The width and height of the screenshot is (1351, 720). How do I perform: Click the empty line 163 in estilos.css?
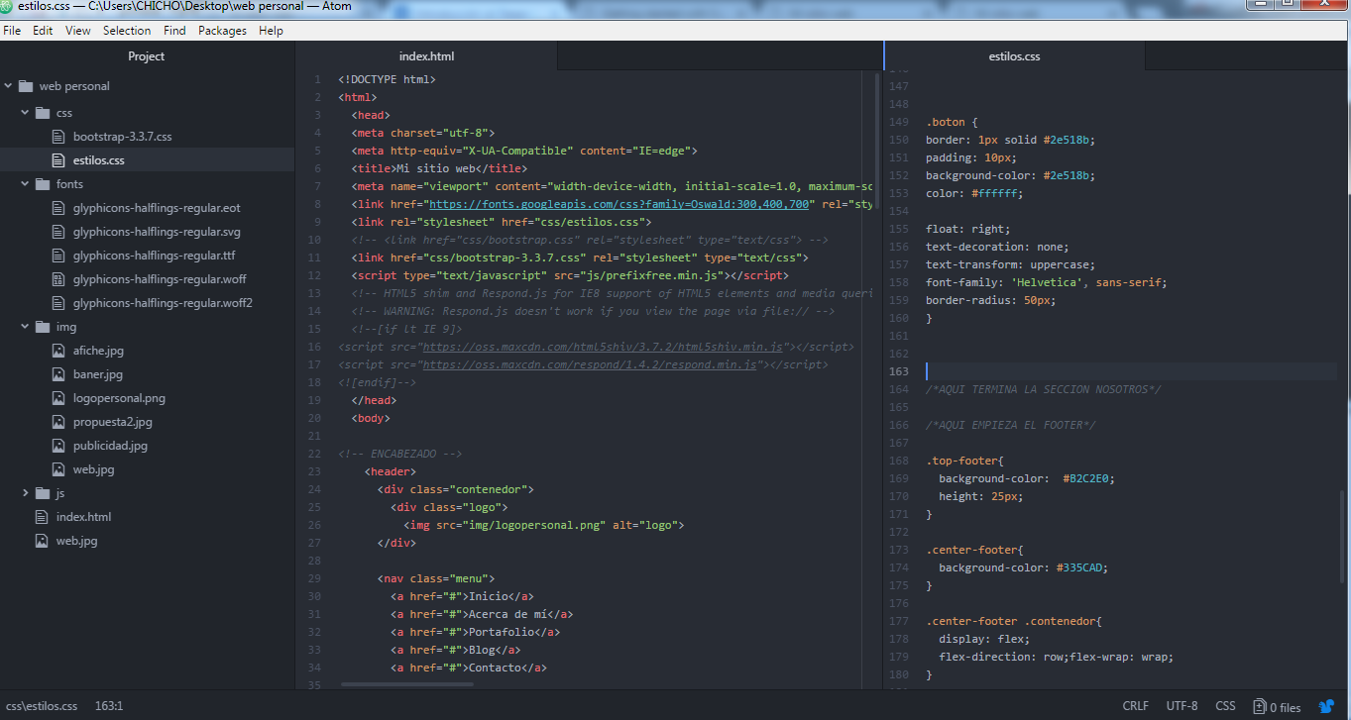(x=1131, y=371)
